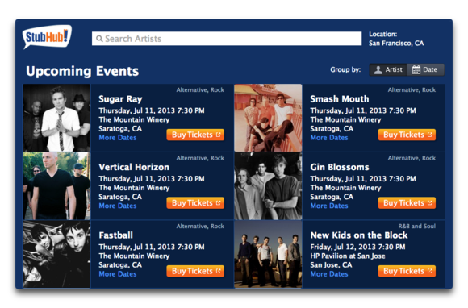Open the Gin Blossoms band photo
Viewport: 468px width, 308px height.
268,186
